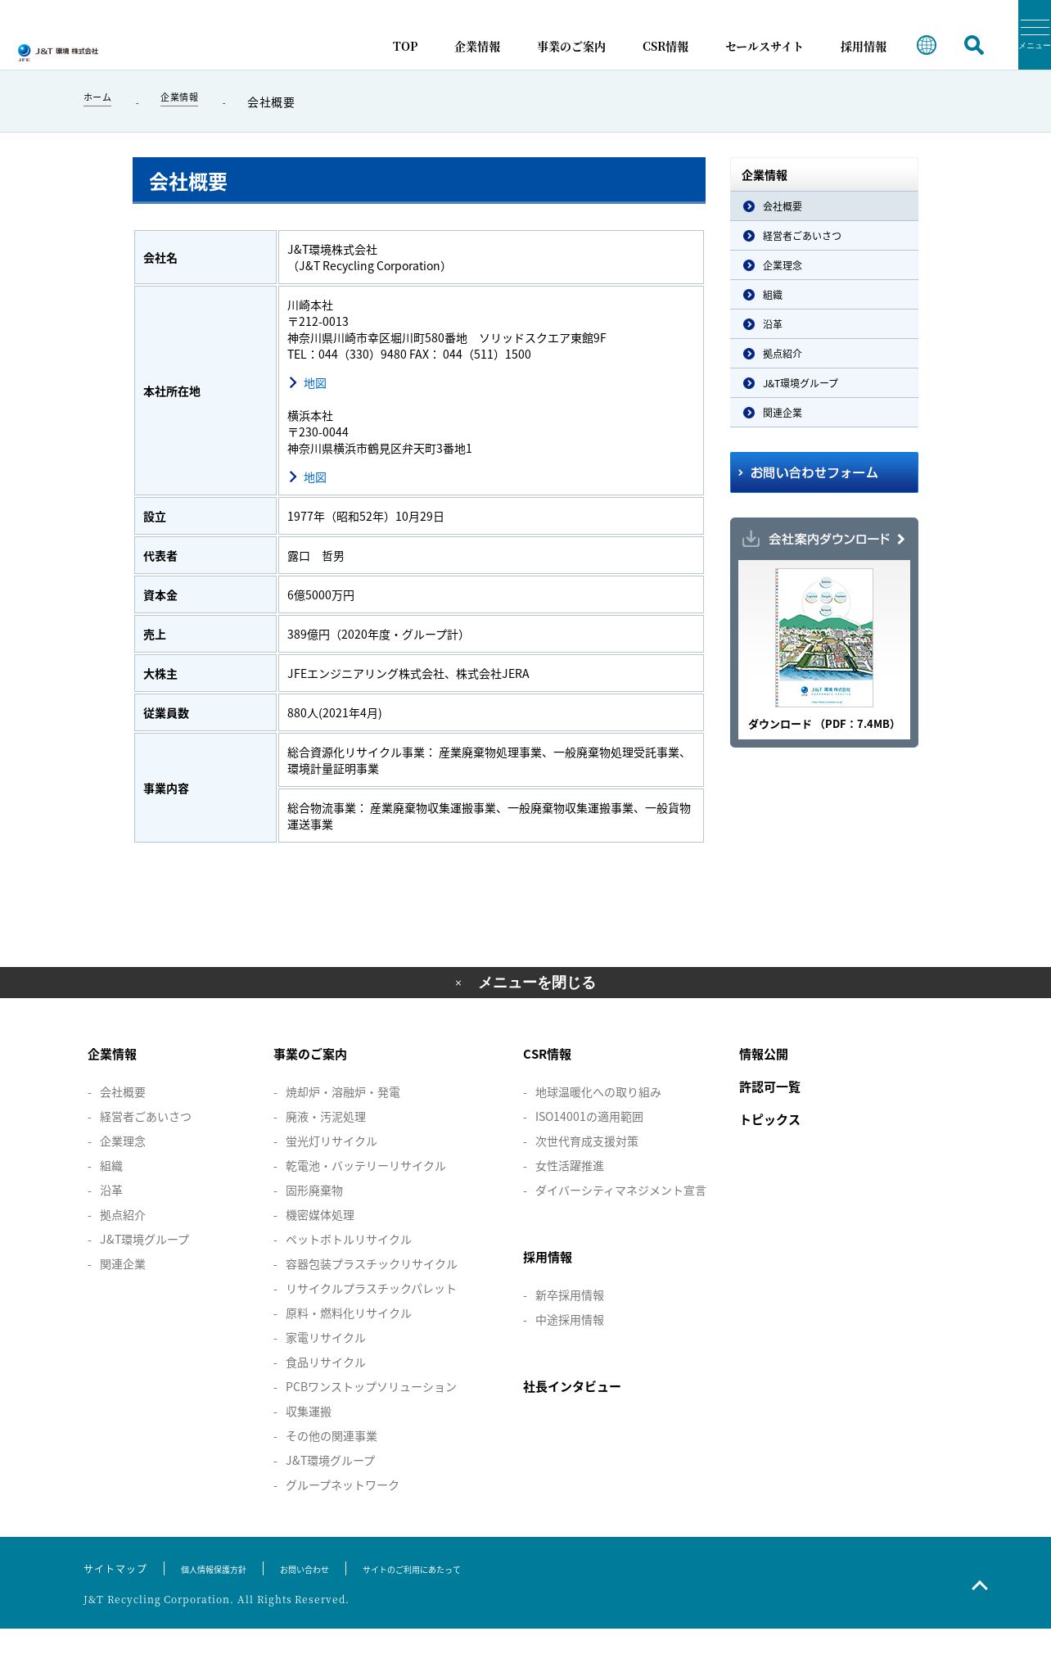The width and height of the screenshot is (1051, 1663).
Task: Open TOP in the navigation bar
Action: pyautogui.click(x=405, y=47)
